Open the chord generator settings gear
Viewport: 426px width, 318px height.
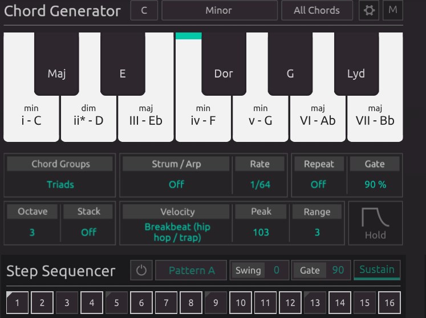pos(369,10)
